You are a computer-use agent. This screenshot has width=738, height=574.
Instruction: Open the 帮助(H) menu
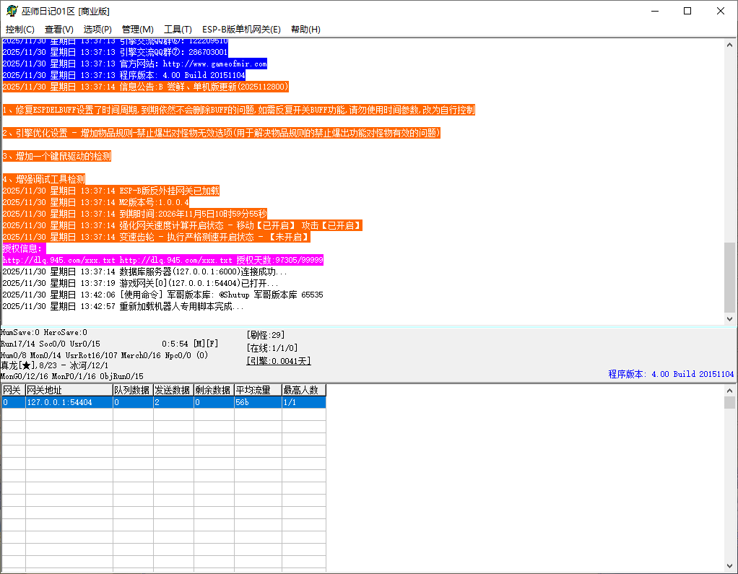(305, 29)
